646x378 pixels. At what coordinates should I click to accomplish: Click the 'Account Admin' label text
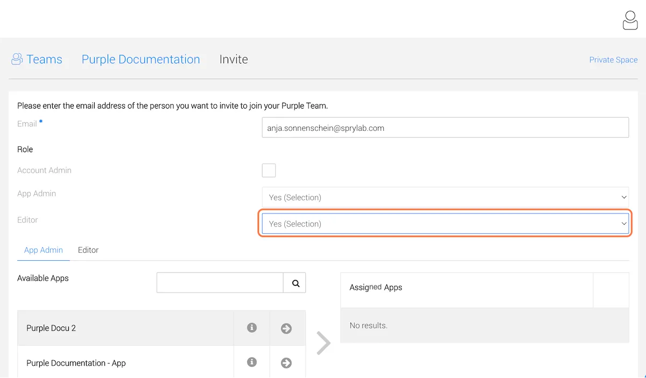[44, 170]
